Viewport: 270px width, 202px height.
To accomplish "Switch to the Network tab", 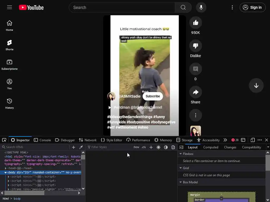I will coord(88,140).
